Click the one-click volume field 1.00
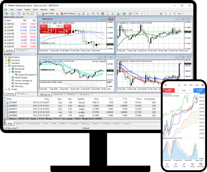207x172 pixels. pyautogui.click(x=56, y=26)
